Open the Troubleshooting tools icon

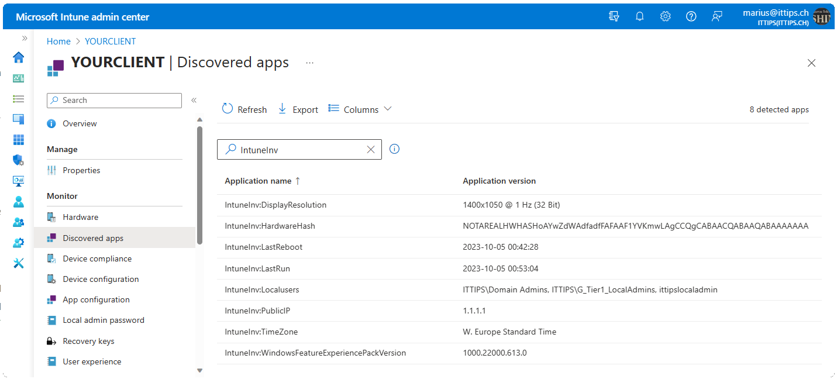[19, 263]
